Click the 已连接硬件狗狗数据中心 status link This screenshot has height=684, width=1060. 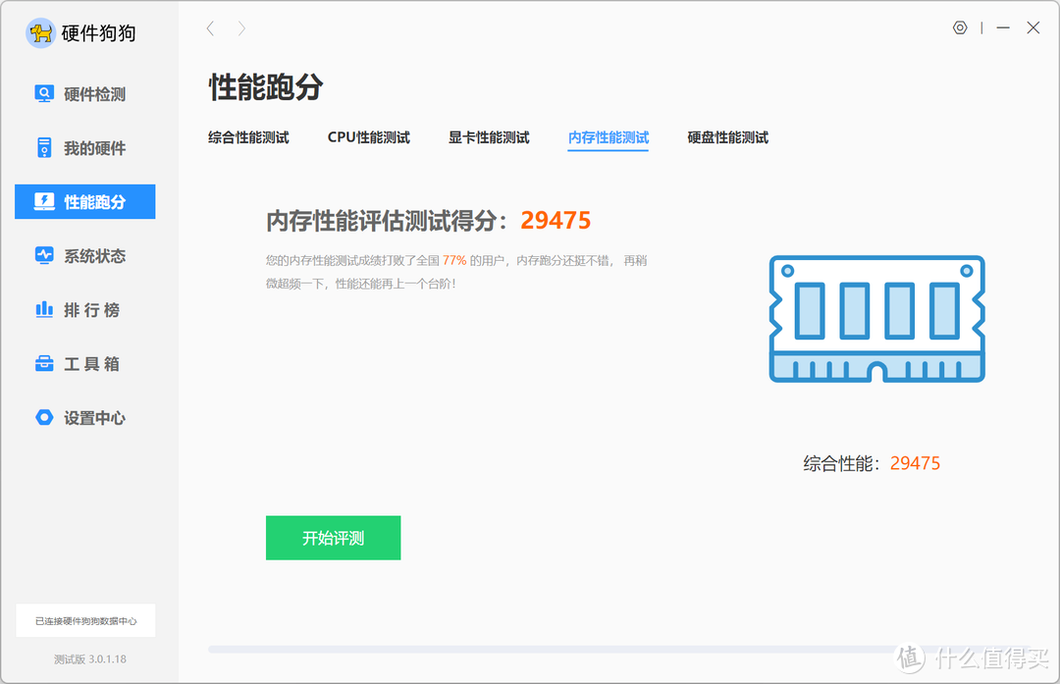(85, 620)
